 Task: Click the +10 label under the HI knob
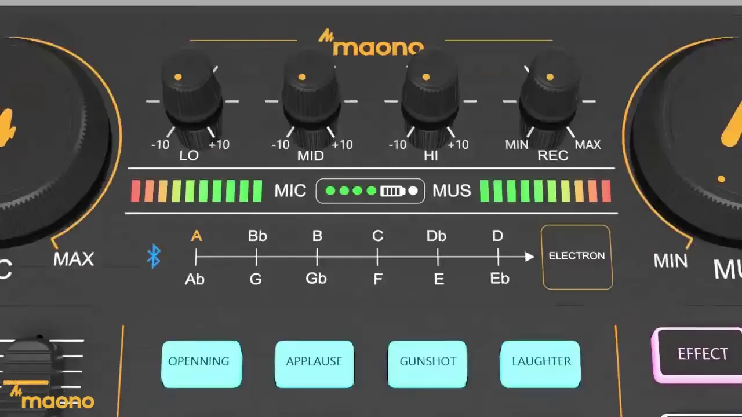coord(458,145)
